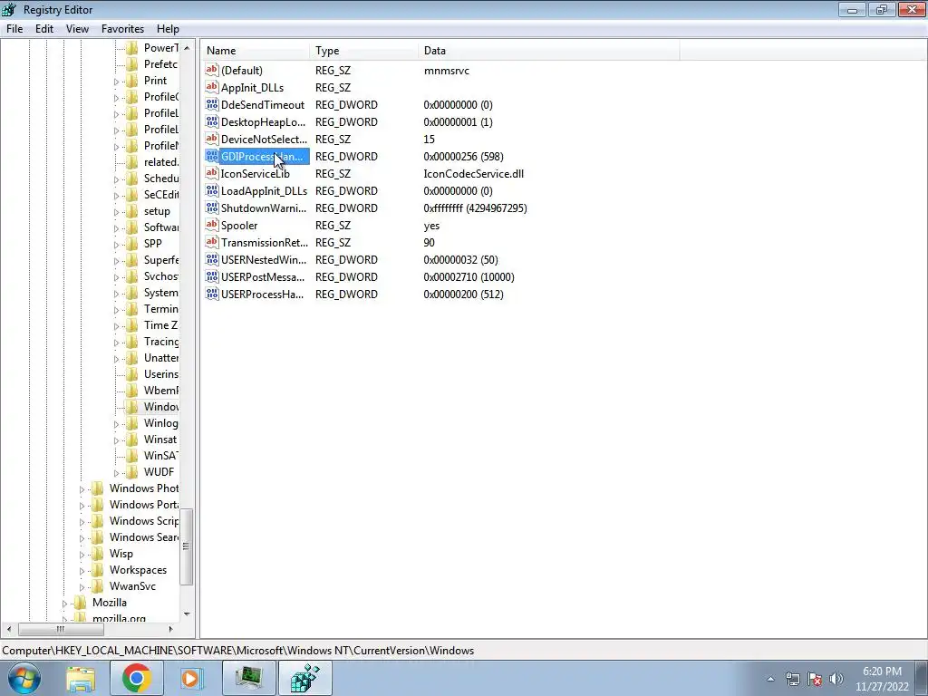Image resolution: width=928 pixels, height=696 pixels.
Task: Open the View menu
Action: pos(77,28)
